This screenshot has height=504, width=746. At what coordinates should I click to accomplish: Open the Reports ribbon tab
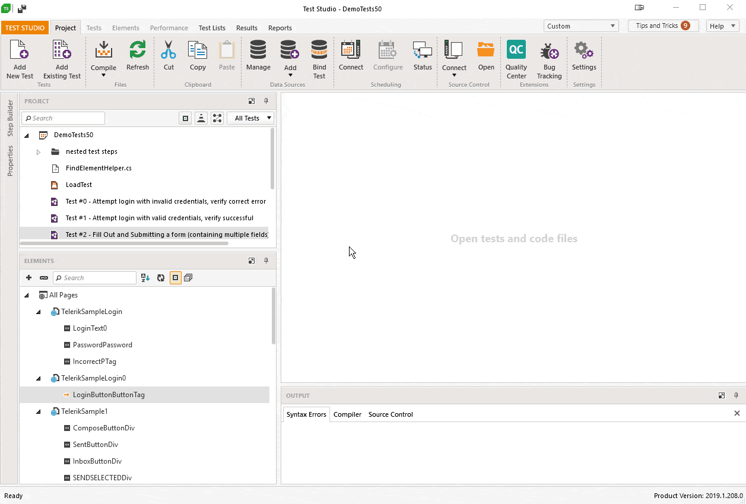[x=280, y=28]
